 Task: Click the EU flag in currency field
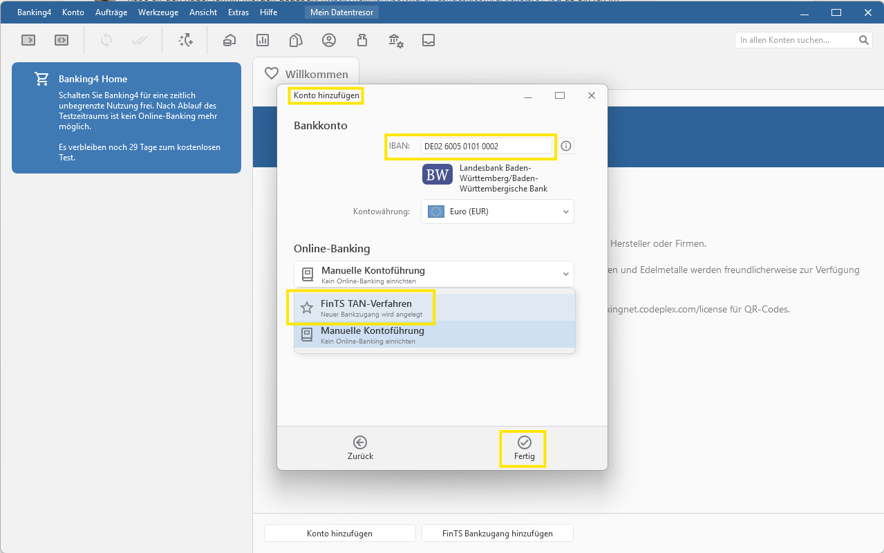[x=435, y=212]
